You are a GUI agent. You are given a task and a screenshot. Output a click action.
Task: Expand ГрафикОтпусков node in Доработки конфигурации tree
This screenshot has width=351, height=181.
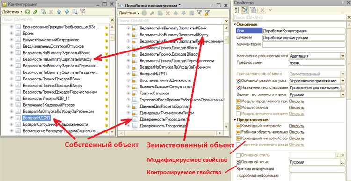[x=128, y=93]
